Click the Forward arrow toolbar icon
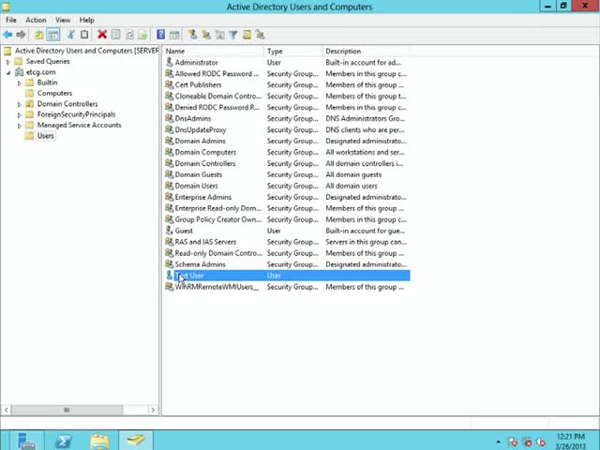 [21, 35]
